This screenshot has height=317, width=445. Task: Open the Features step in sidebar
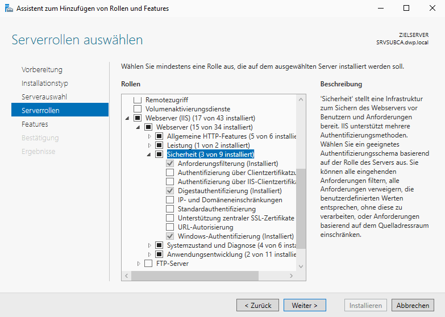pos(35,124)
